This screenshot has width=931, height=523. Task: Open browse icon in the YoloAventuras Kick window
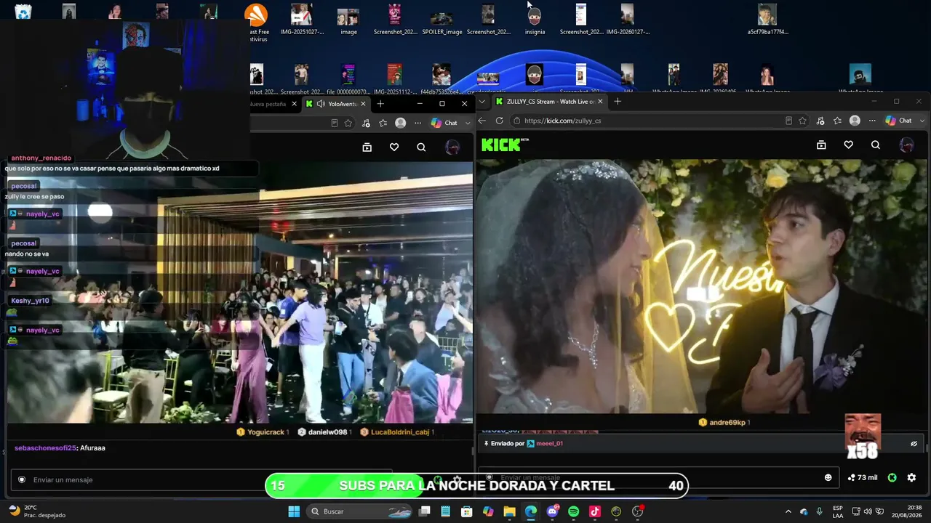(x=367, y=147)
